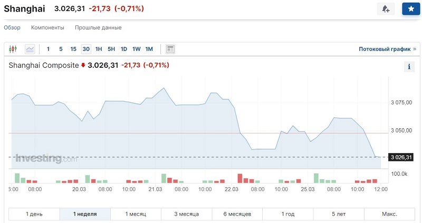Select the 5-minute interval
The height and width of the screenshot is (223, 422).
coord(61,49)
